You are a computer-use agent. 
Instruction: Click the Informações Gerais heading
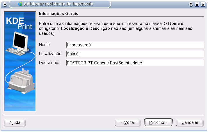pos(58,14)
